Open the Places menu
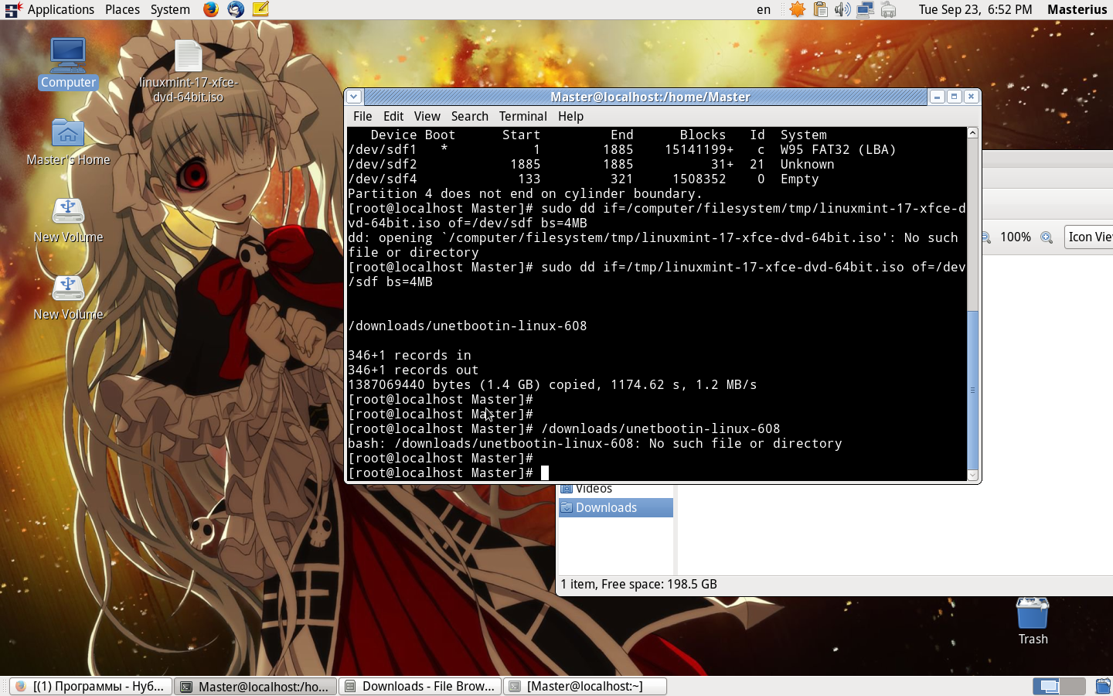 [x=122, y=9]
